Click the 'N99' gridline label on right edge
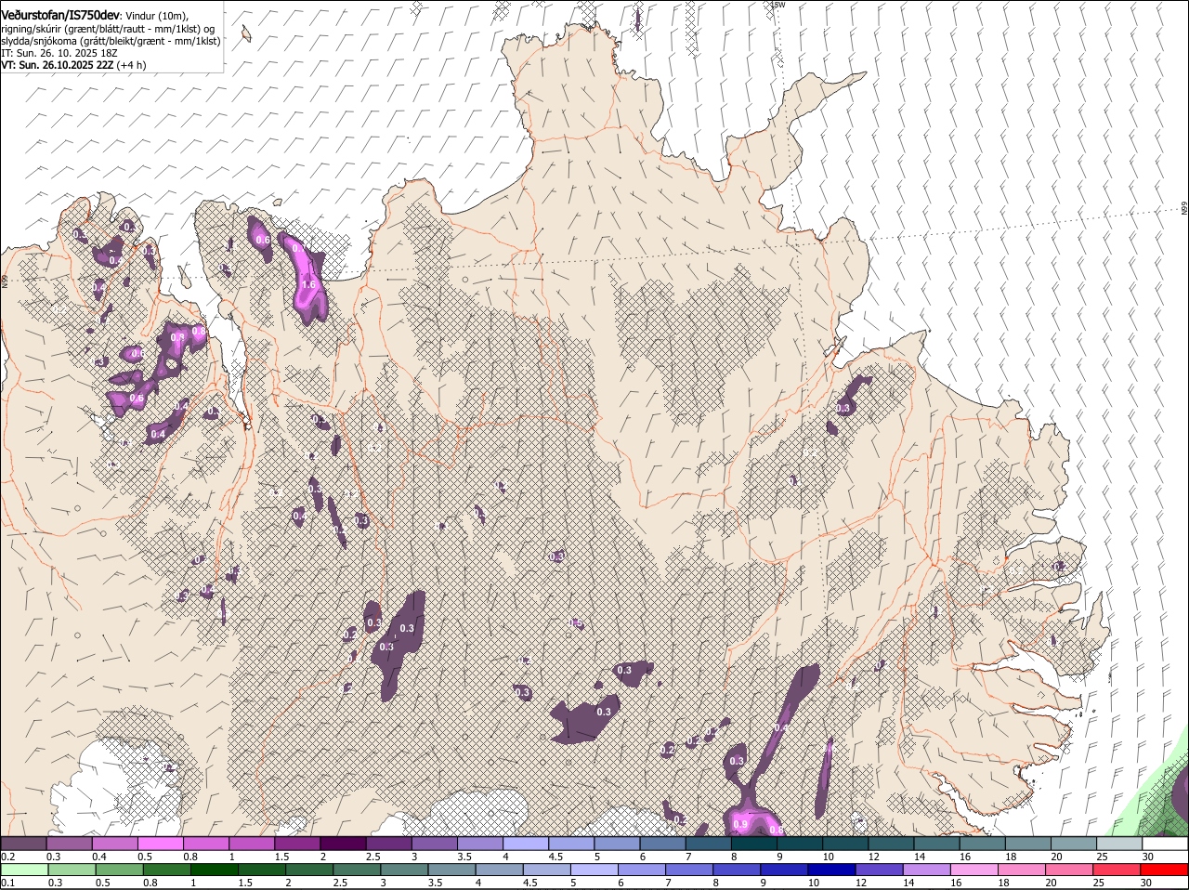The height and width of the screenshot is (890, 1189). coord(1184,208)
